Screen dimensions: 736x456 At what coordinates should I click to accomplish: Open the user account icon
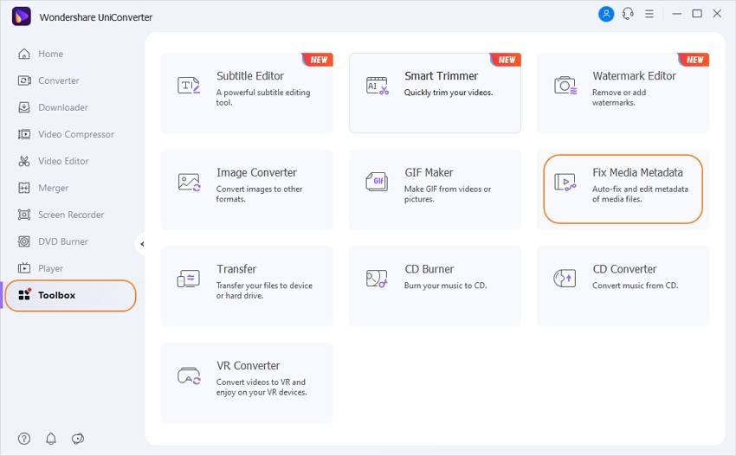pos(606,14)
